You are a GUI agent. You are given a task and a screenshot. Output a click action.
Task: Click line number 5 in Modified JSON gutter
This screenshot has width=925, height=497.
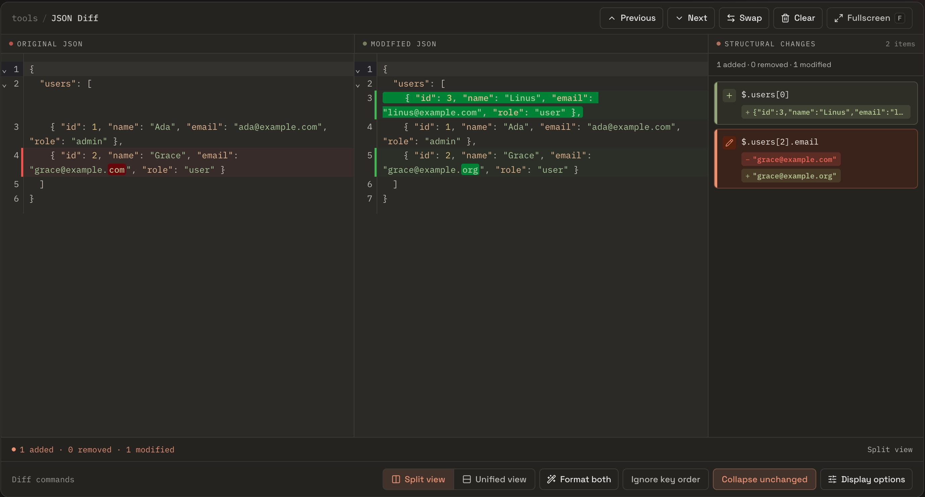(370, 155)
